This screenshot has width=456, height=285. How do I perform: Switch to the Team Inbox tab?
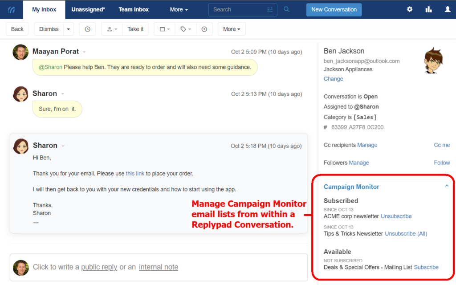pyautogui.click(x=134, y=9)
